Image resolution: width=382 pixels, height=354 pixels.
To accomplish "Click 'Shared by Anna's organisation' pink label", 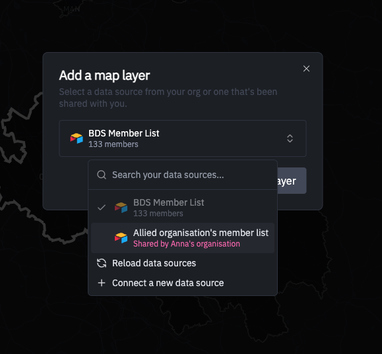I will click(187, 244).
